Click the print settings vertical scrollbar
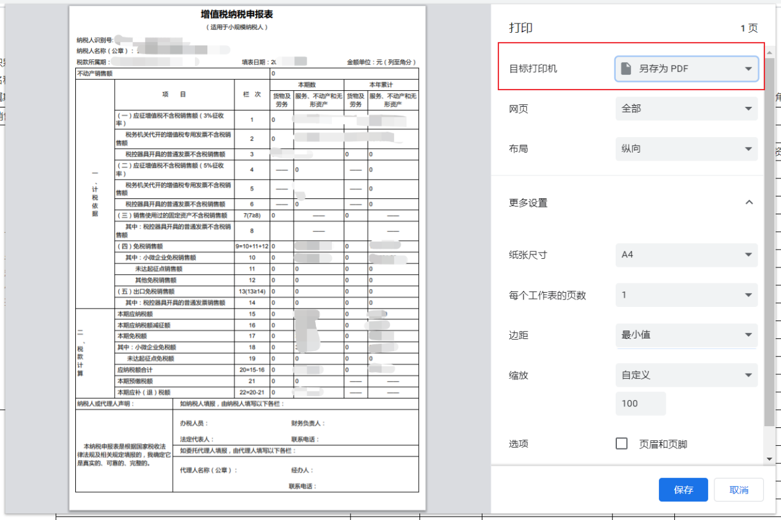This screenshot has width=781, height=520. pyautogui.click(x=769, y=241)
